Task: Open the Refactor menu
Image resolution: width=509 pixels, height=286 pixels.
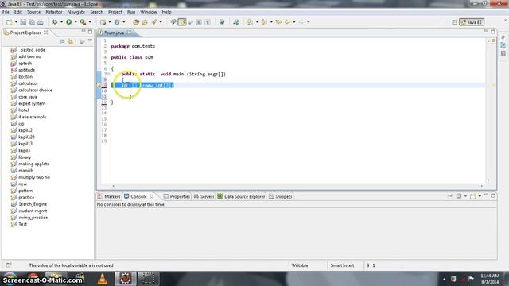Action: (x=54, y=12)
